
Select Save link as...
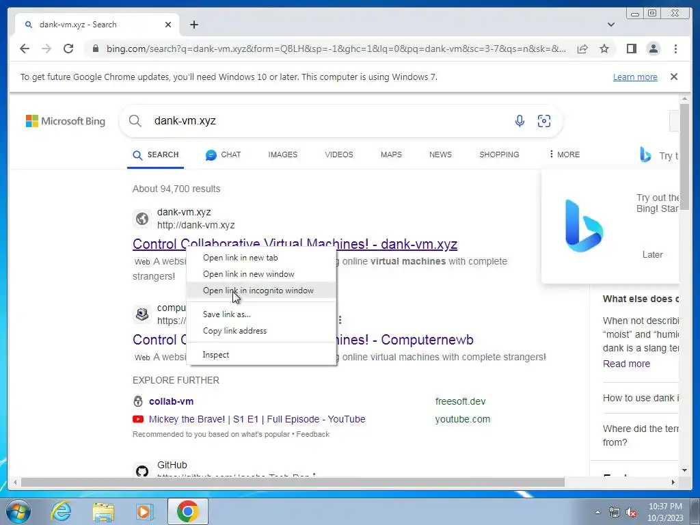pyautogui.click(x=262, y=314)
